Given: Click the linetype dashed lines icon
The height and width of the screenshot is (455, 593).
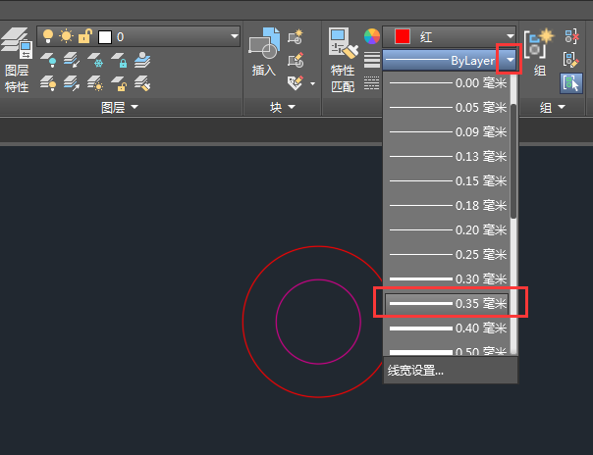Looking at the screenshot, I should click(372, 83).
